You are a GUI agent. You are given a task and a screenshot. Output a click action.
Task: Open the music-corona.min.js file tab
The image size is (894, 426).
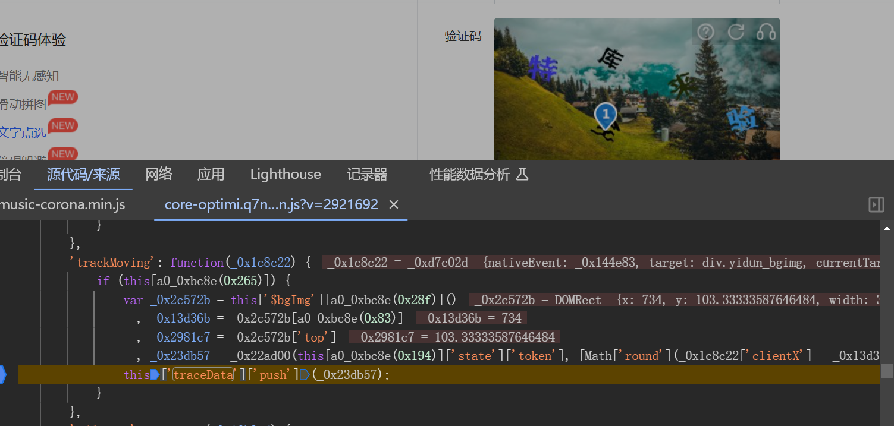click(x=62, y=204)
